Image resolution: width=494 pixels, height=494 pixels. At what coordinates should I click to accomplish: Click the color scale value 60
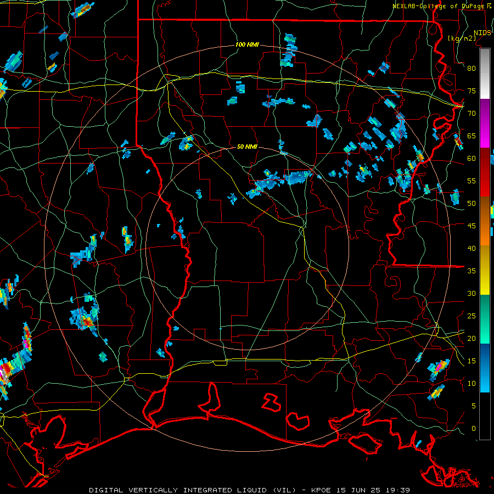tap(471, 159)
